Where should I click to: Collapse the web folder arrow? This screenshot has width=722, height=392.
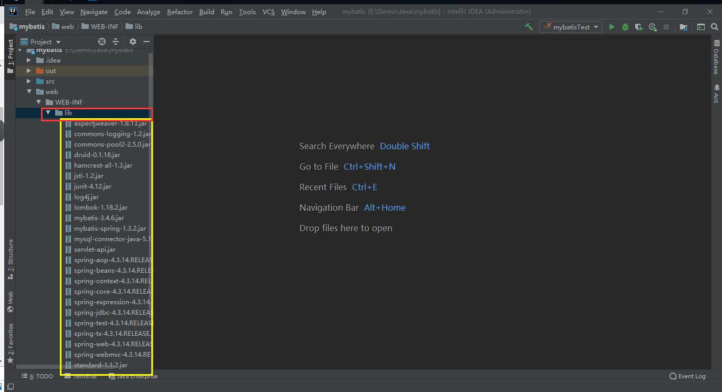[29, 92]
